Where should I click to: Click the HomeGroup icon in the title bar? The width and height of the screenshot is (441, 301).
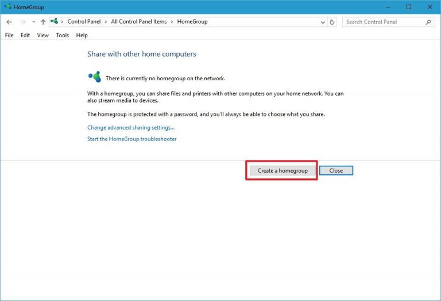(x=7, y=7)
